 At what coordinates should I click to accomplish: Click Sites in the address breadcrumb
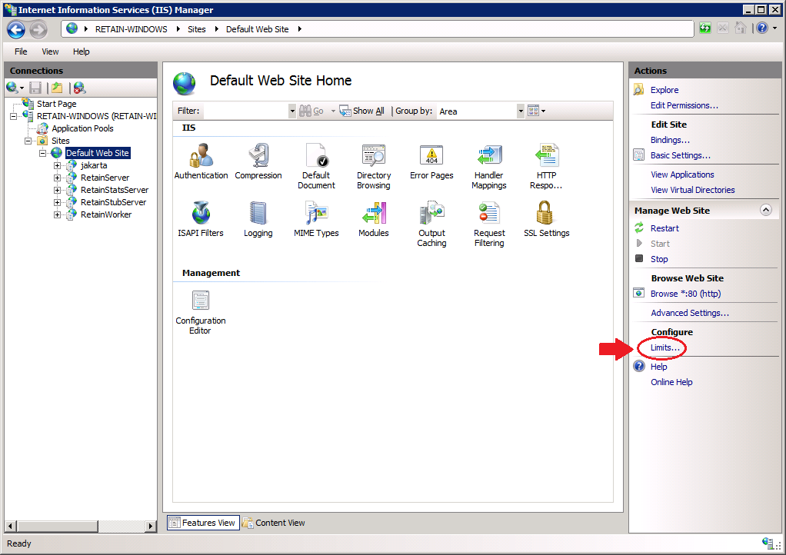pos(197,29)
